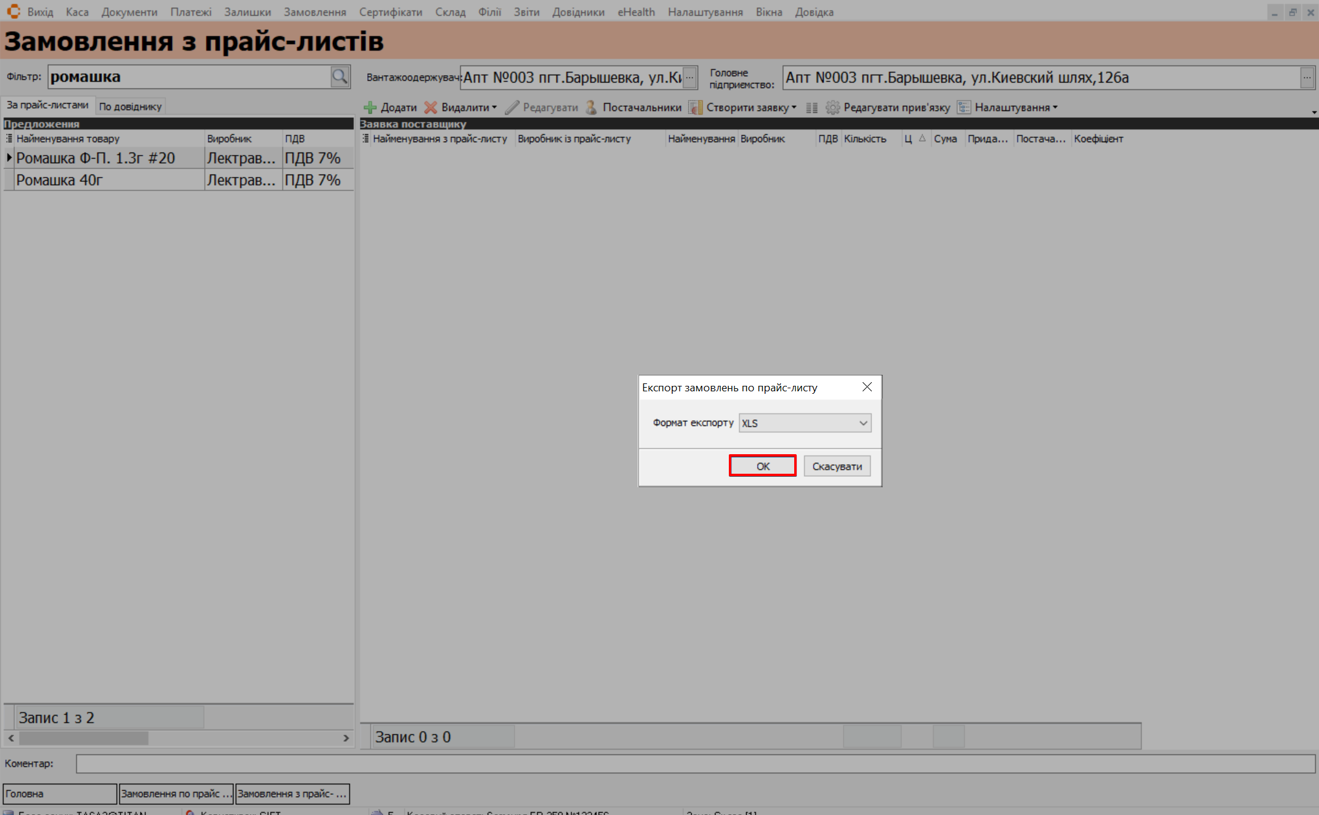This screenshot has height=815, width=1319.
Task: Click the Коментар input field
Action: tap(695, 763)
